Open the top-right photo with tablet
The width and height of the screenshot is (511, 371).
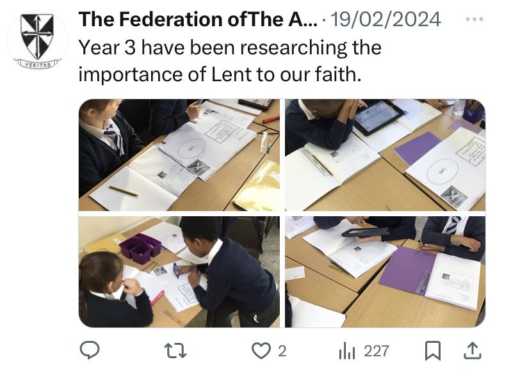point(385,155)
